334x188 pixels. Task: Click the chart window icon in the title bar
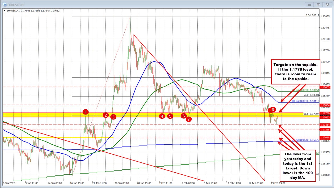click(4, 4)
